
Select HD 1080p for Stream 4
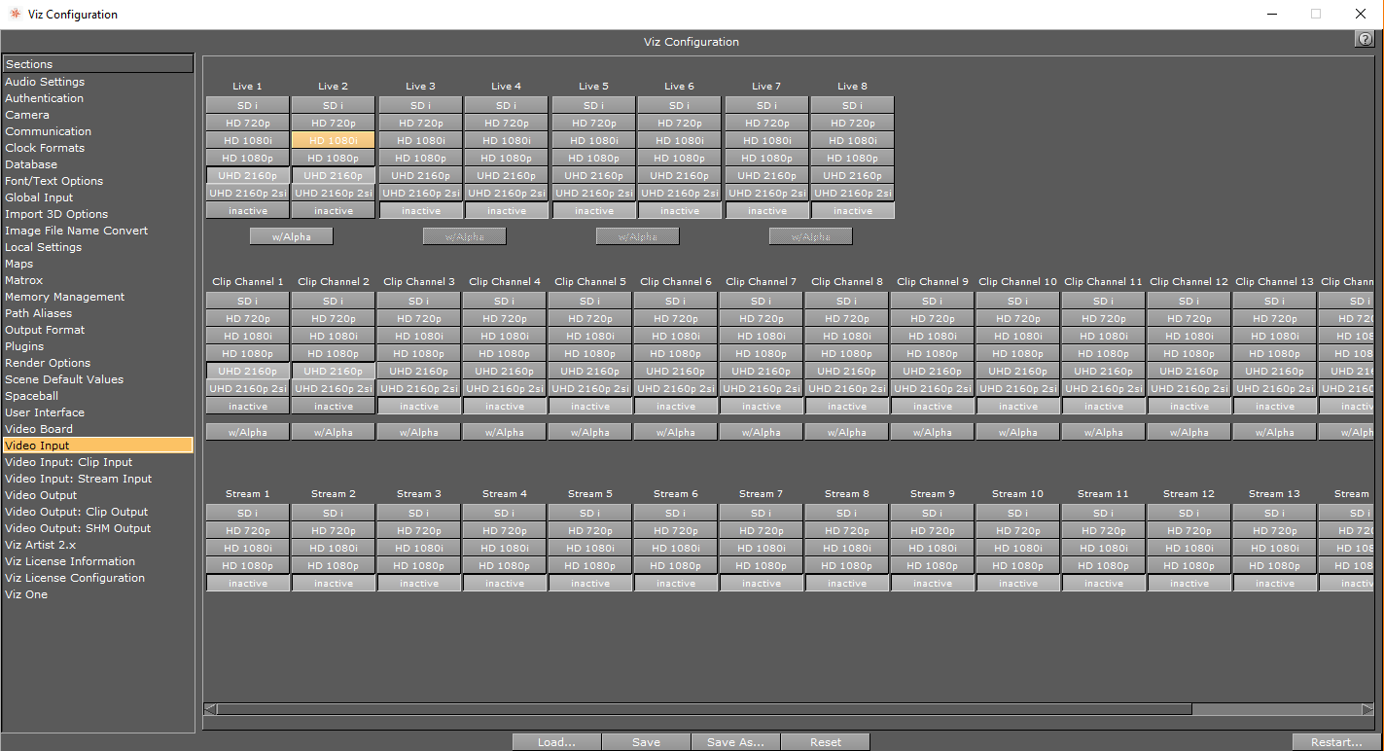(504, 565)
